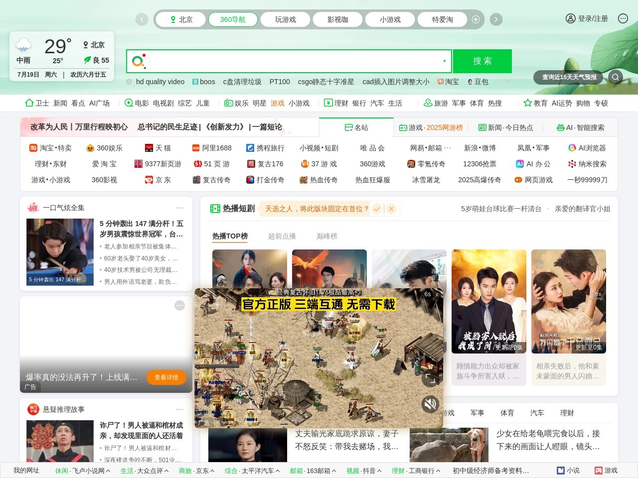This screenshot has width=638, height=478.
Task: Open the 网页游戏 link
Action: (533, 180)
